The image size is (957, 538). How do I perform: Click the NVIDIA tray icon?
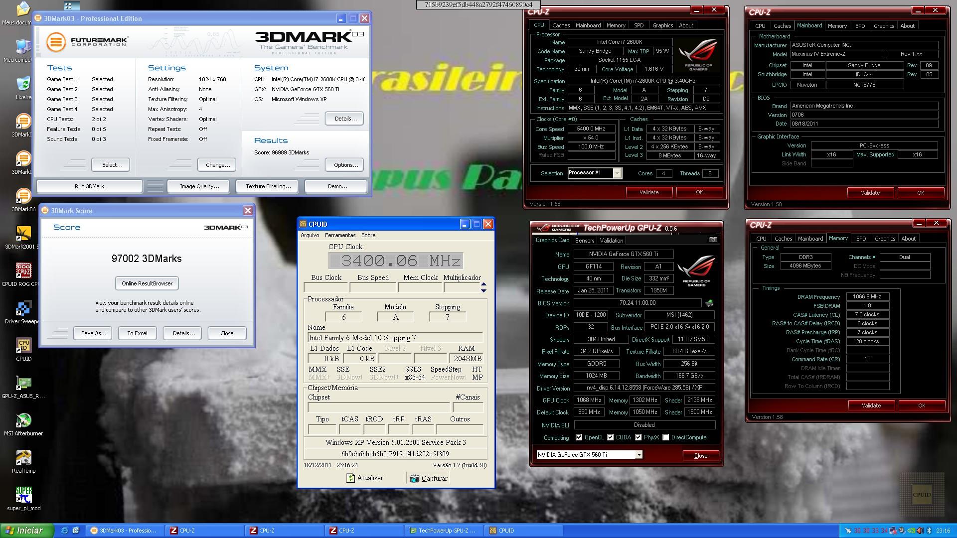912,531
